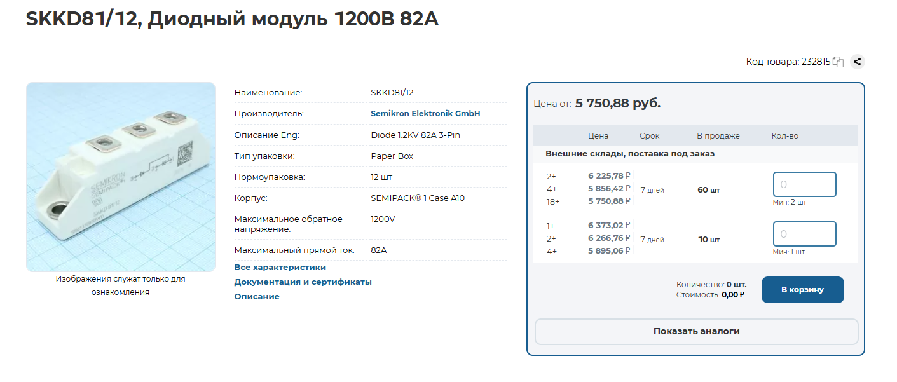The height and width of the screenshot is (382, 897).
Task: Click the "60 шт" stock value
Action: point(709,190)
